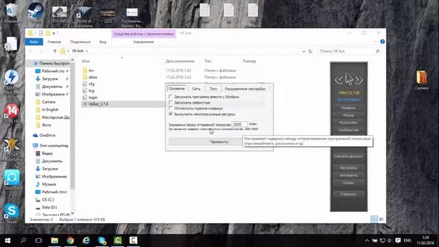Switch input language via ENG indicator
This screenshot has height=247, width=439.
pos(407,241)
